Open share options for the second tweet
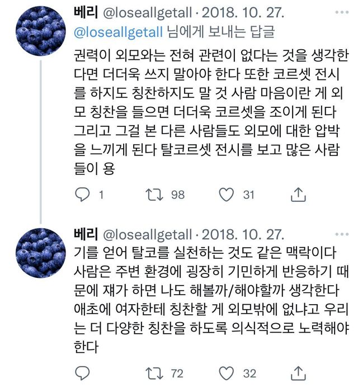358x388 pixels. point(299,373)
